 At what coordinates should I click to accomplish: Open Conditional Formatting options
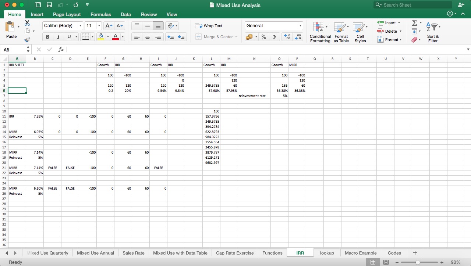320,32
